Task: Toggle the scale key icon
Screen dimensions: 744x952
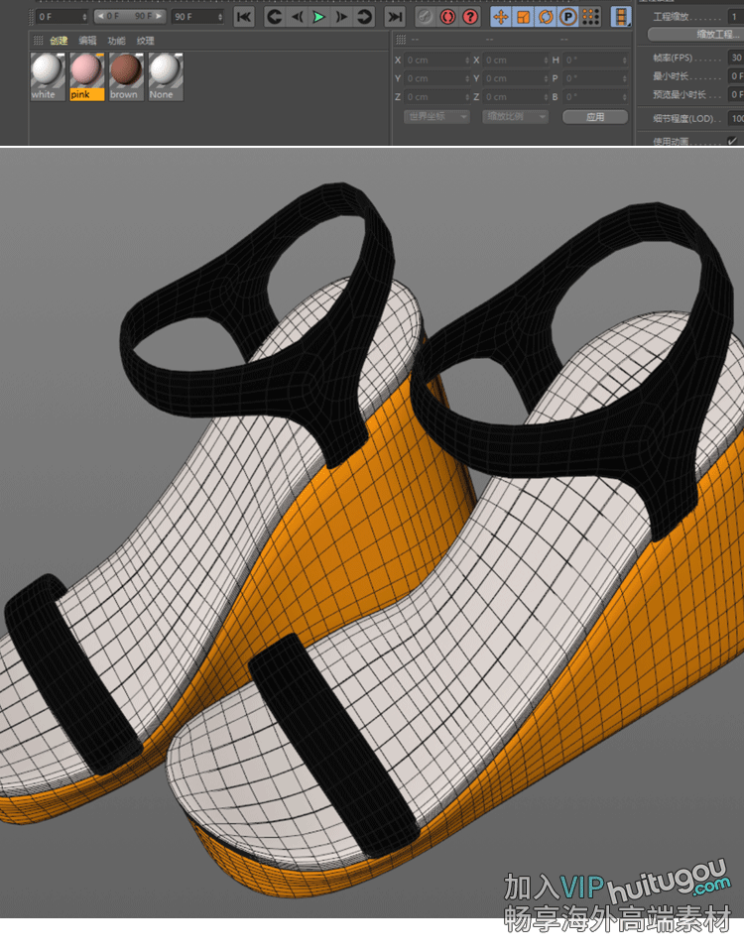Action: coord(523,17)
